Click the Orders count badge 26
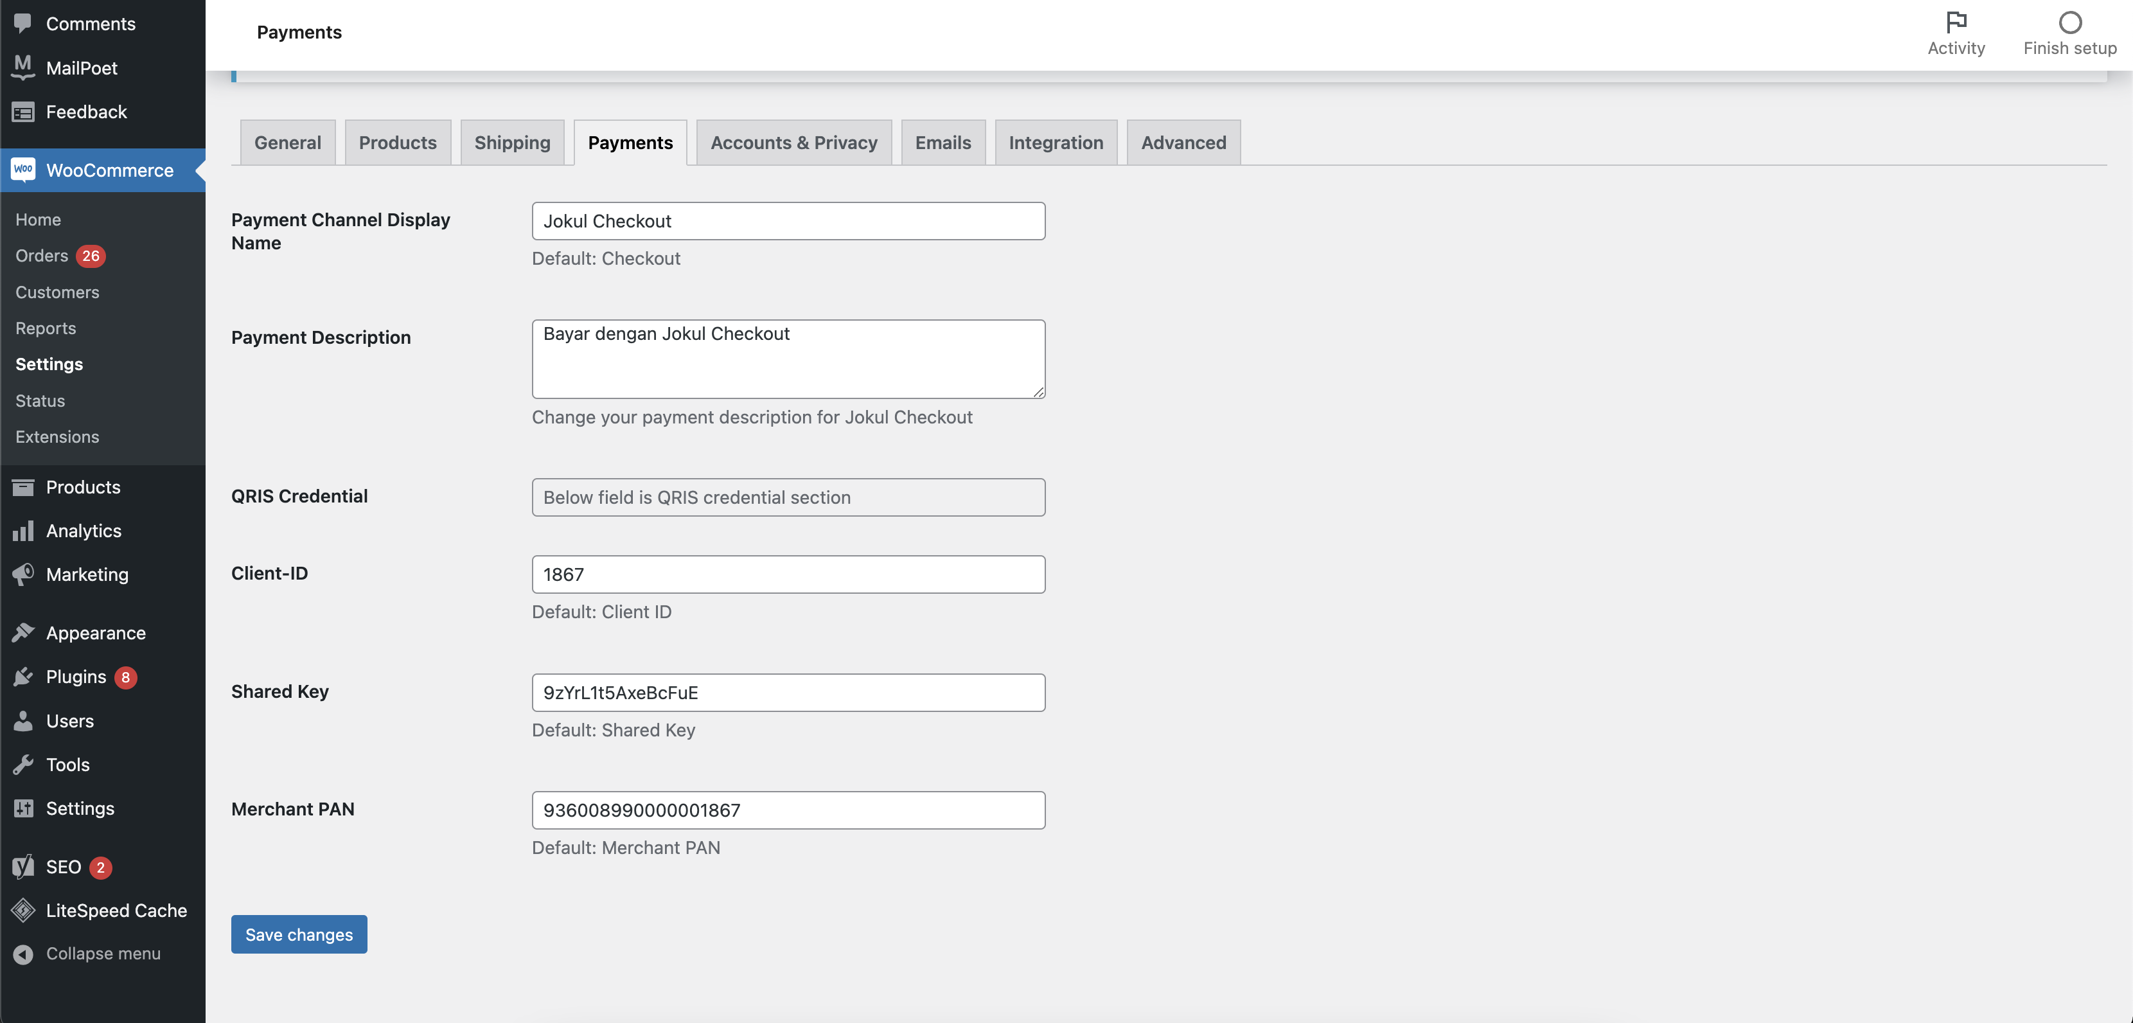 point(90,255)
